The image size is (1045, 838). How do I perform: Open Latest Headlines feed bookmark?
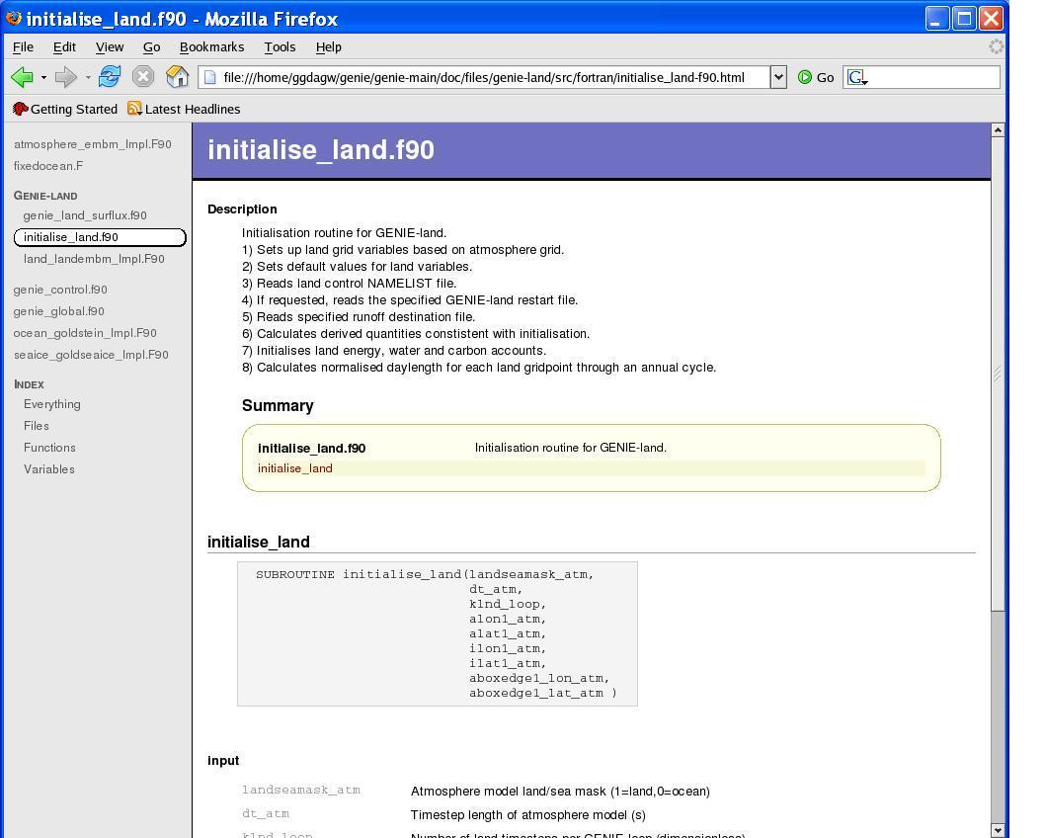pyautogui.click(x=184, y=109)
